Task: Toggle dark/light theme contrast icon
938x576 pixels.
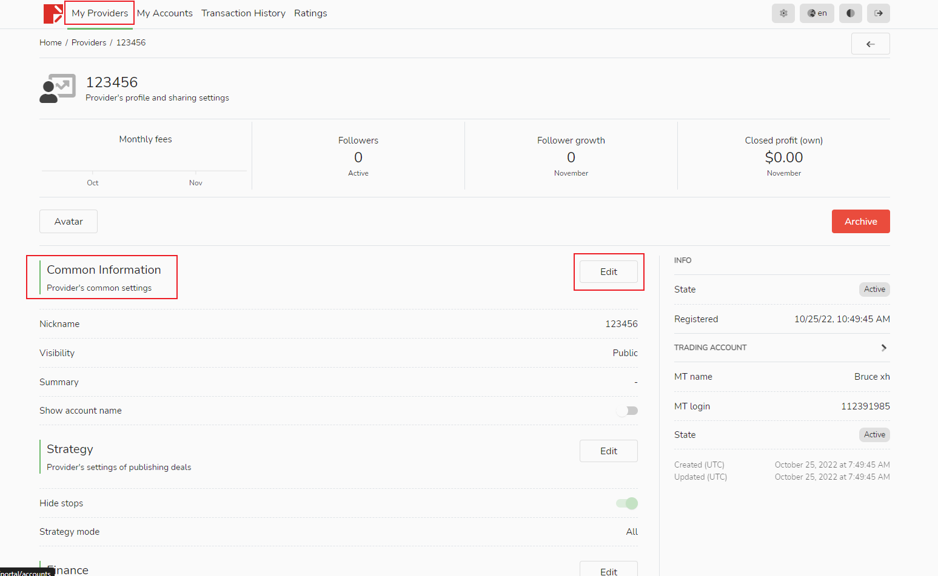Action: click(x=850, y=13)
